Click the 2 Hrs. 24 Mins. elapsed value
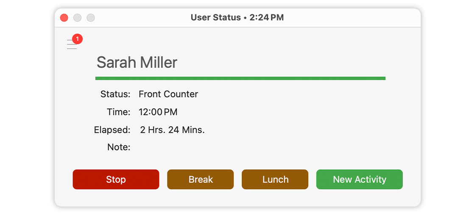The image size is (475, 215). (x=172, y=130)
